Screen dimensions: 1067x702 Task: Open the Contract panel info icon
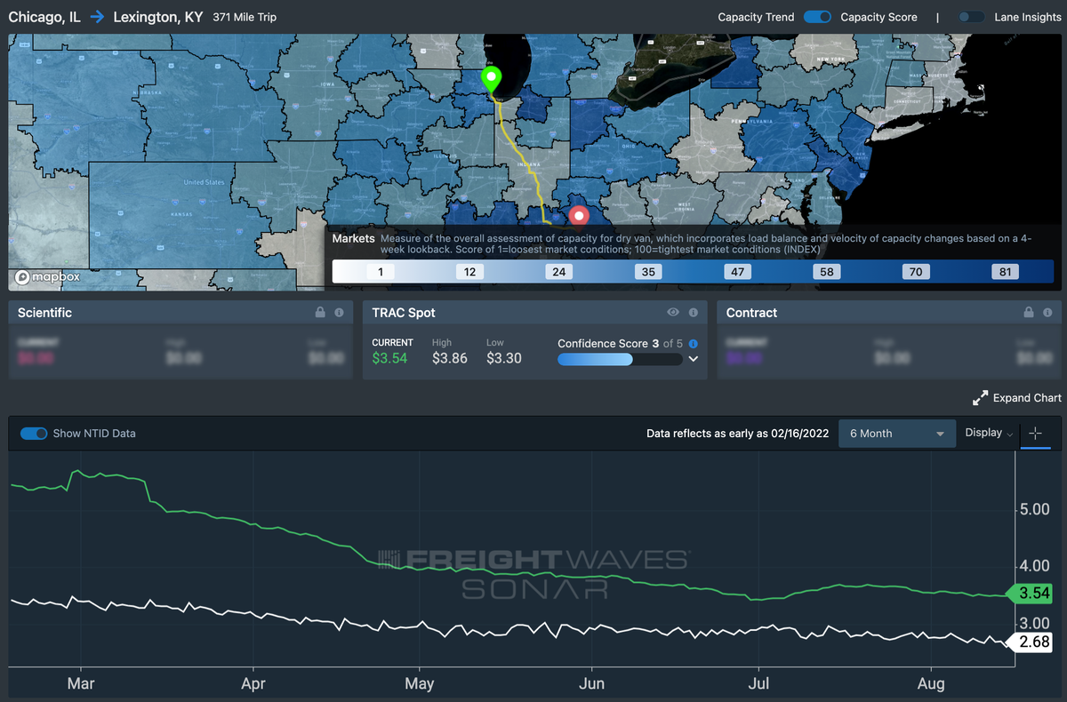pyautogui.click(x=1047, y=313)
